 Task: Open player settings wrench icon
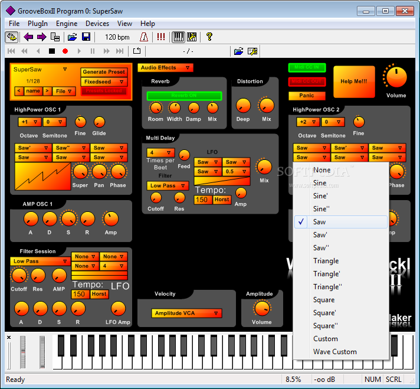252,51
